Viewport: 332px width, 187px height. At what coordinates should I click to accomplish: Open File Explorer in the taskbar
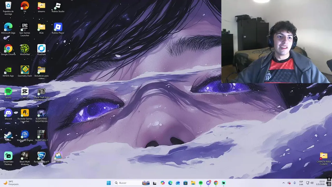tap(193, 183)
